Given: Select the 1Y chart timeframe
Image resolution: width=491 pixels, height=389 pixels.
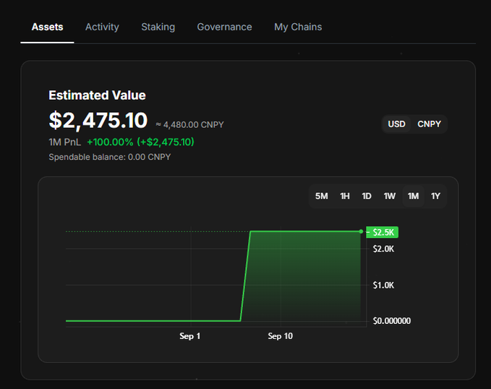Looking at the screenshot, I should 435,196.
